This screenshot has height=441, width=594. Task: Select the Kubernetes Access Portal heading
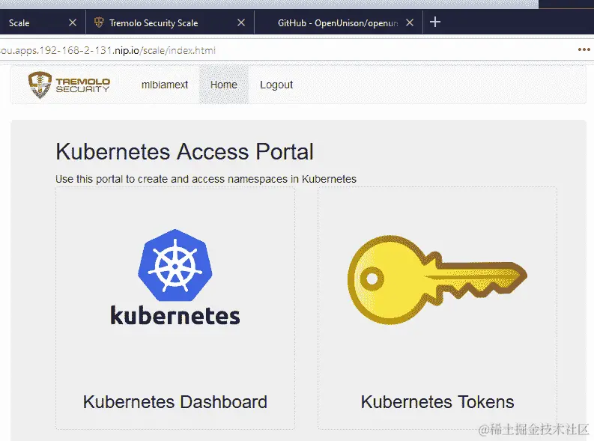[184, 151]
